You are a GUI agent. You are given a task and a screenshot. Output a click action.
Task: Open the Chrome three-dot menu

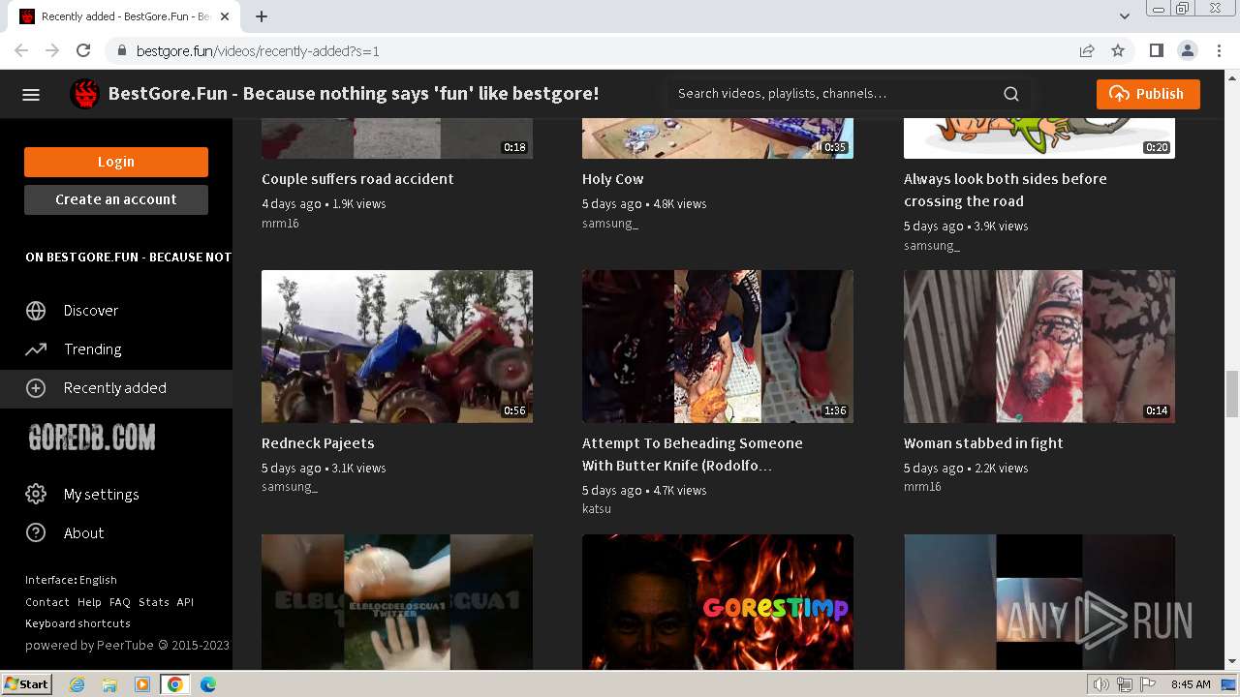coord(1218,51)
